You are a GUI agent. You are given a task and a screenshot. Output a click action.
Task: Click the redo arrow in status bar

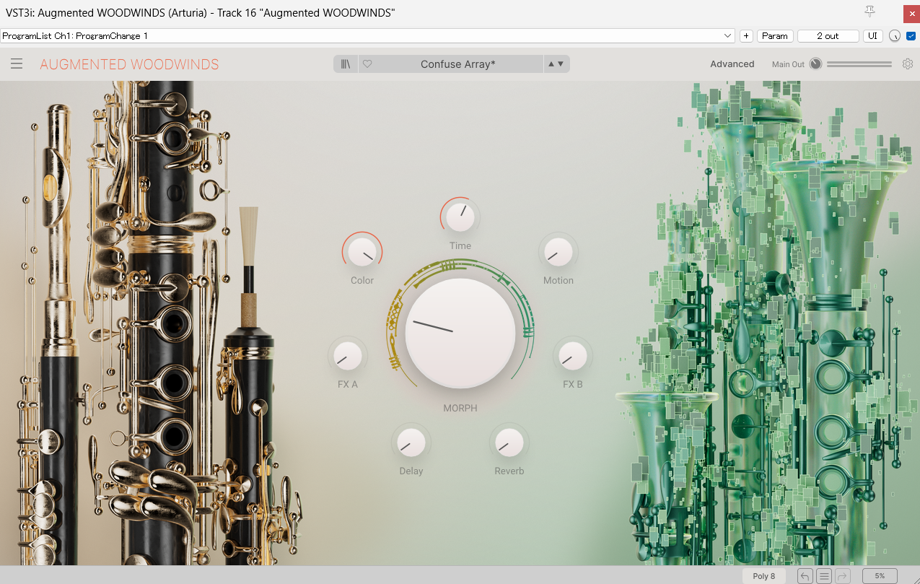coord(842,576)
